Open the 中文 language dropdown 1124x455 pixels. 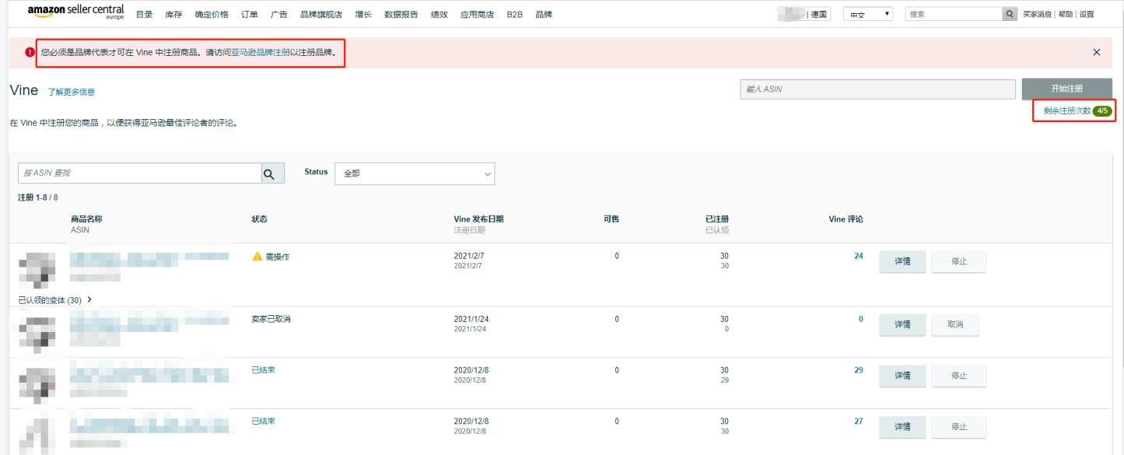868,14
